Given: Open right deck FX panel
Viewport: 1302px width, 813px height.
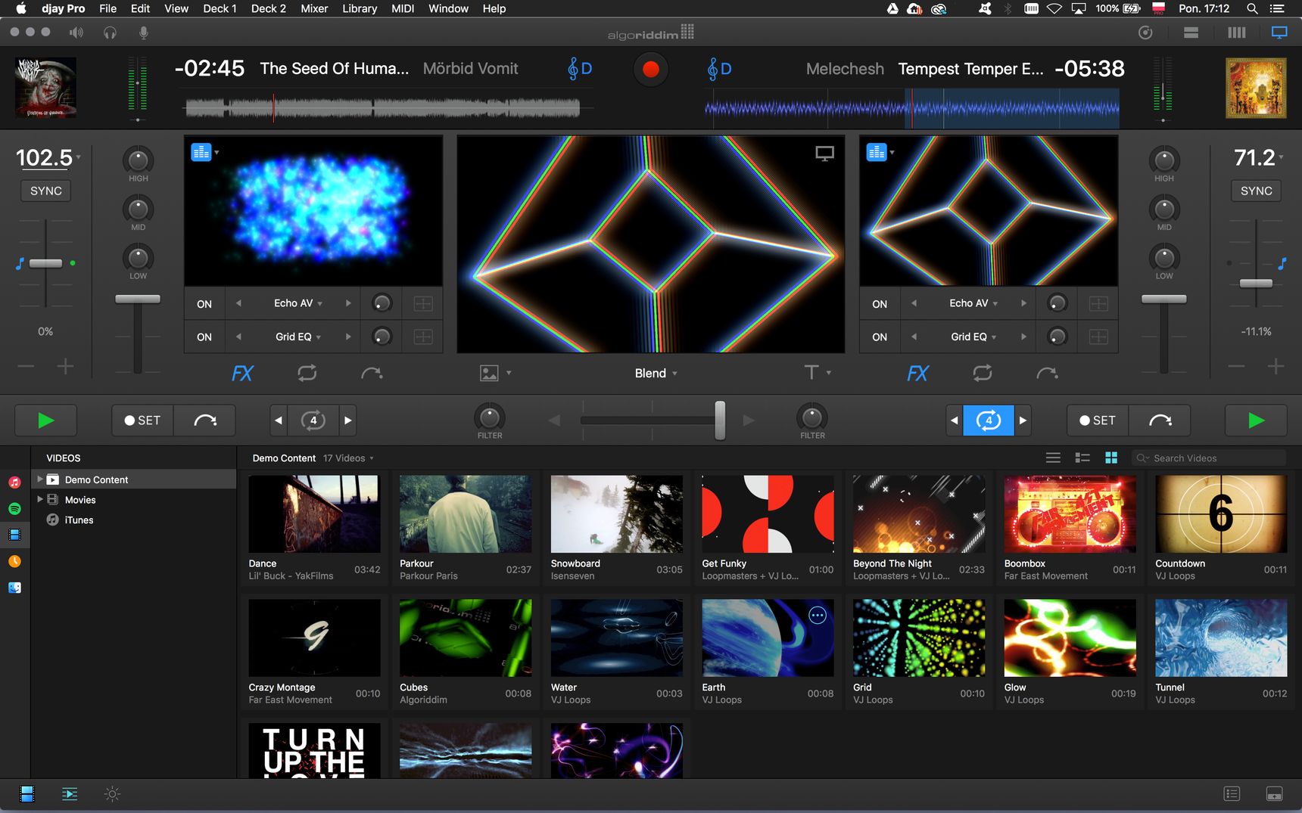Looking at the screenshot, I should pyautogui.click(x=917, y=373).
